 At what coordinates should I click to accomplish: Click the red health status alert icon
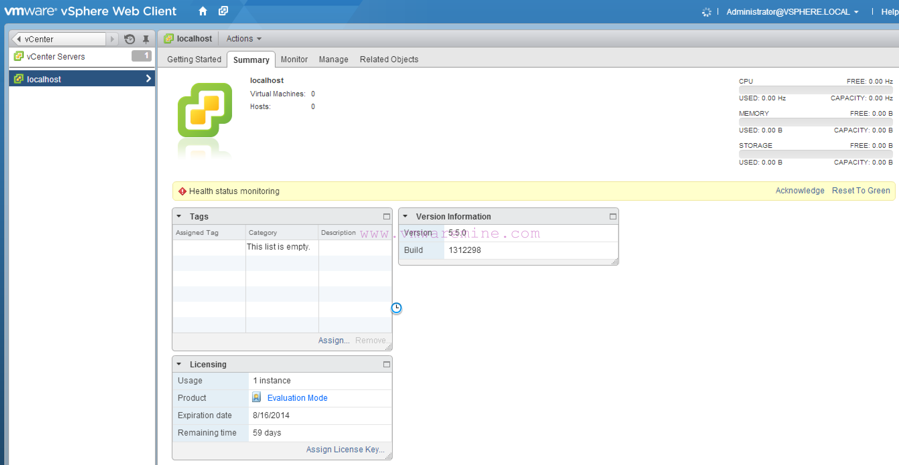point(182,191)
